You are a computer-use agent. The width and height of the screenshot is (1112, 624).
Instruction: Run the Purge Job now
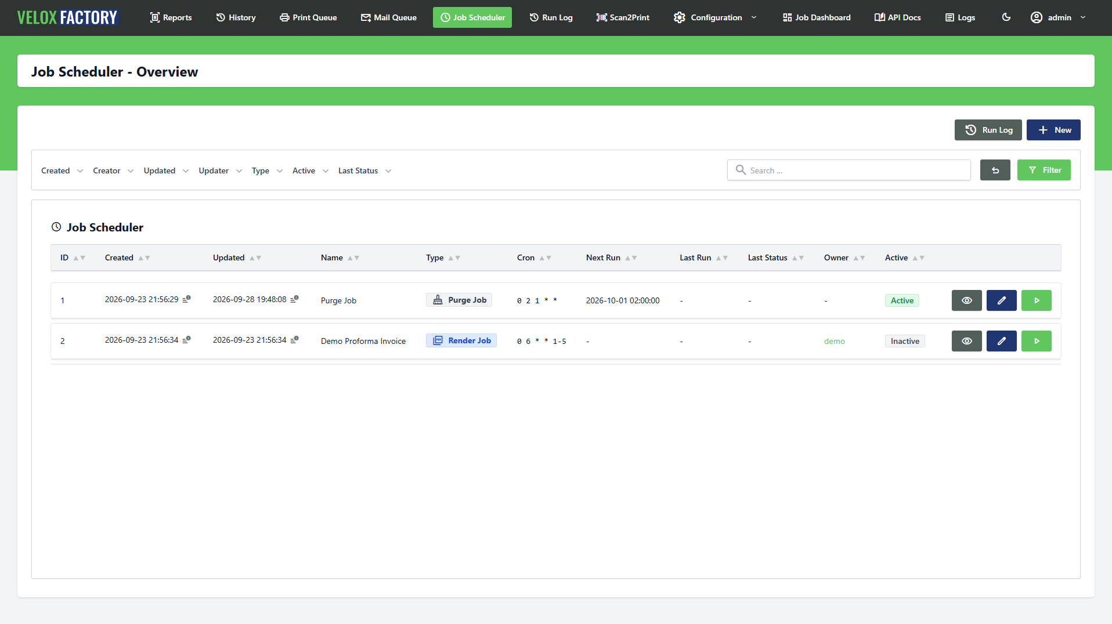coord(1036,300)
